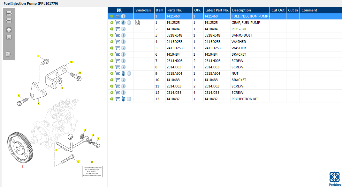This screenshot has width=342, height=187.
Task: Click green gear on PROTECTION KIT row
Action: [x=112, y=99]
